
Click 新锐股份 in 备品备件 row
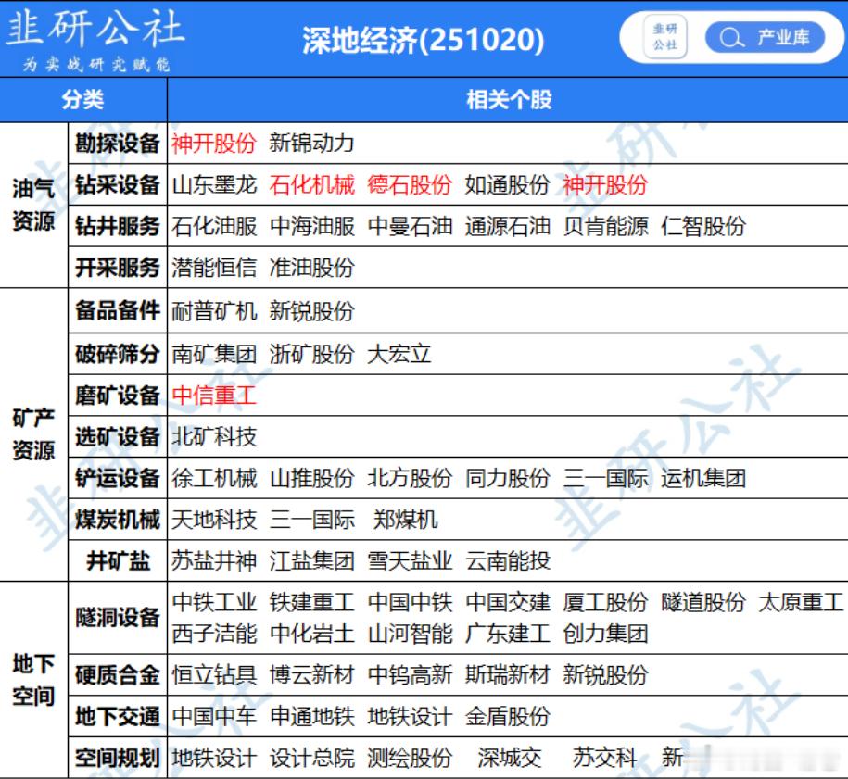pyautogui.click(x=312, y=311)
